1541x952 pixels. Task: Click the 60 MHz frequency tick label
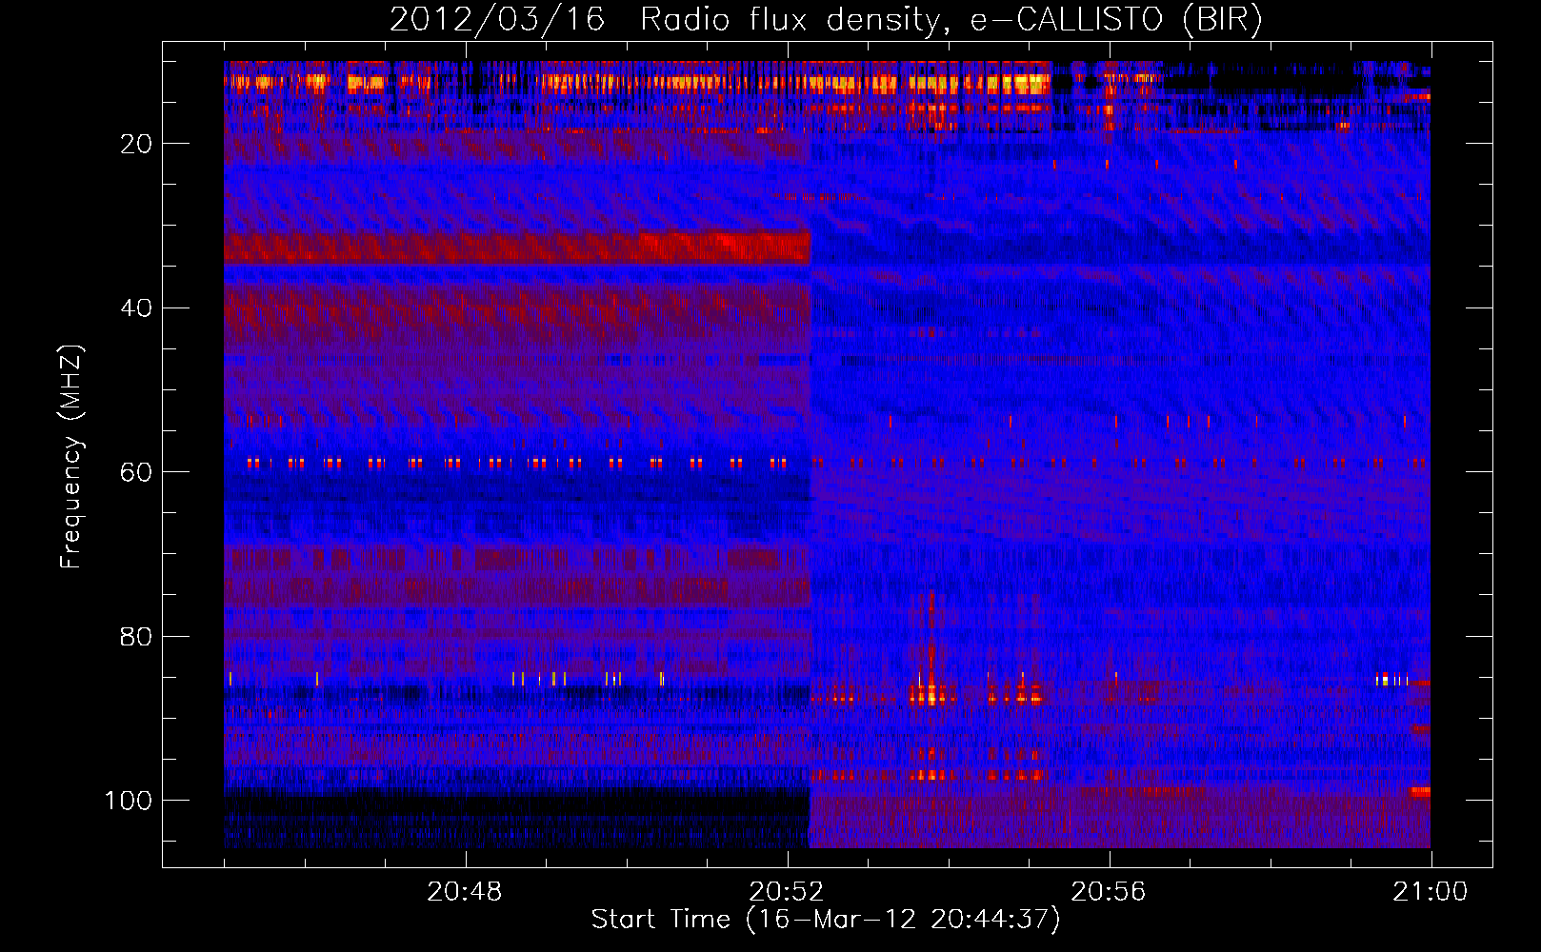(x=136, y=472)
